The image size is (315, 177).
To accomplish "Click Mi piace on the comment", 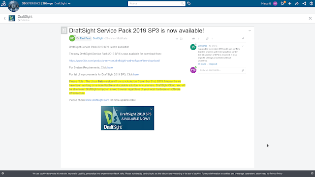I will coord(202,64).
